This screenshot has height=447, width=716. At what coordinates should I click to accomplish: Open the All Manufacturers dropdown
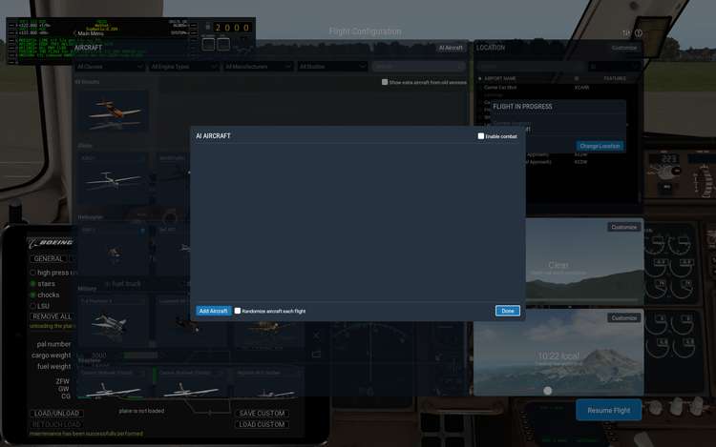[258, 67]
